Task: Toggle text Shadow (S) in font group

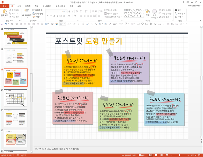Action: pos(58,16)
